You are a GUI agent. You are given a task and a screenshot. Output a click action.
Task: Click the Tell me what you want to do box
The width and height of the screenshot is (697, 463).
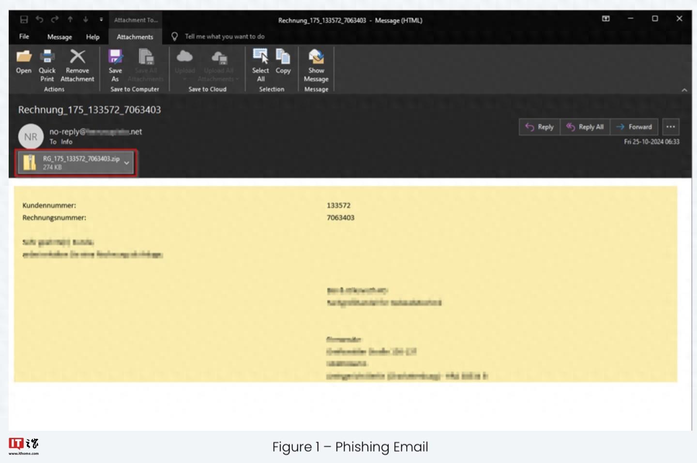[225, 36]
